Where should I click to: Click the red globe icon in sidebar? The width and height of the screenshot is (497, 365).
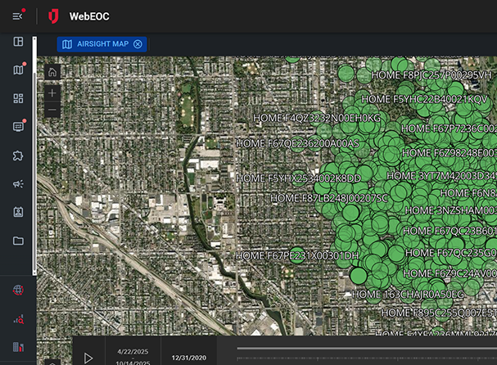click(18, 290)
